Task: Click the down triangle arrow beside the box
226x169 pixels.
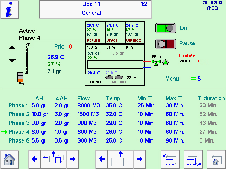Action: pos(12,61)
